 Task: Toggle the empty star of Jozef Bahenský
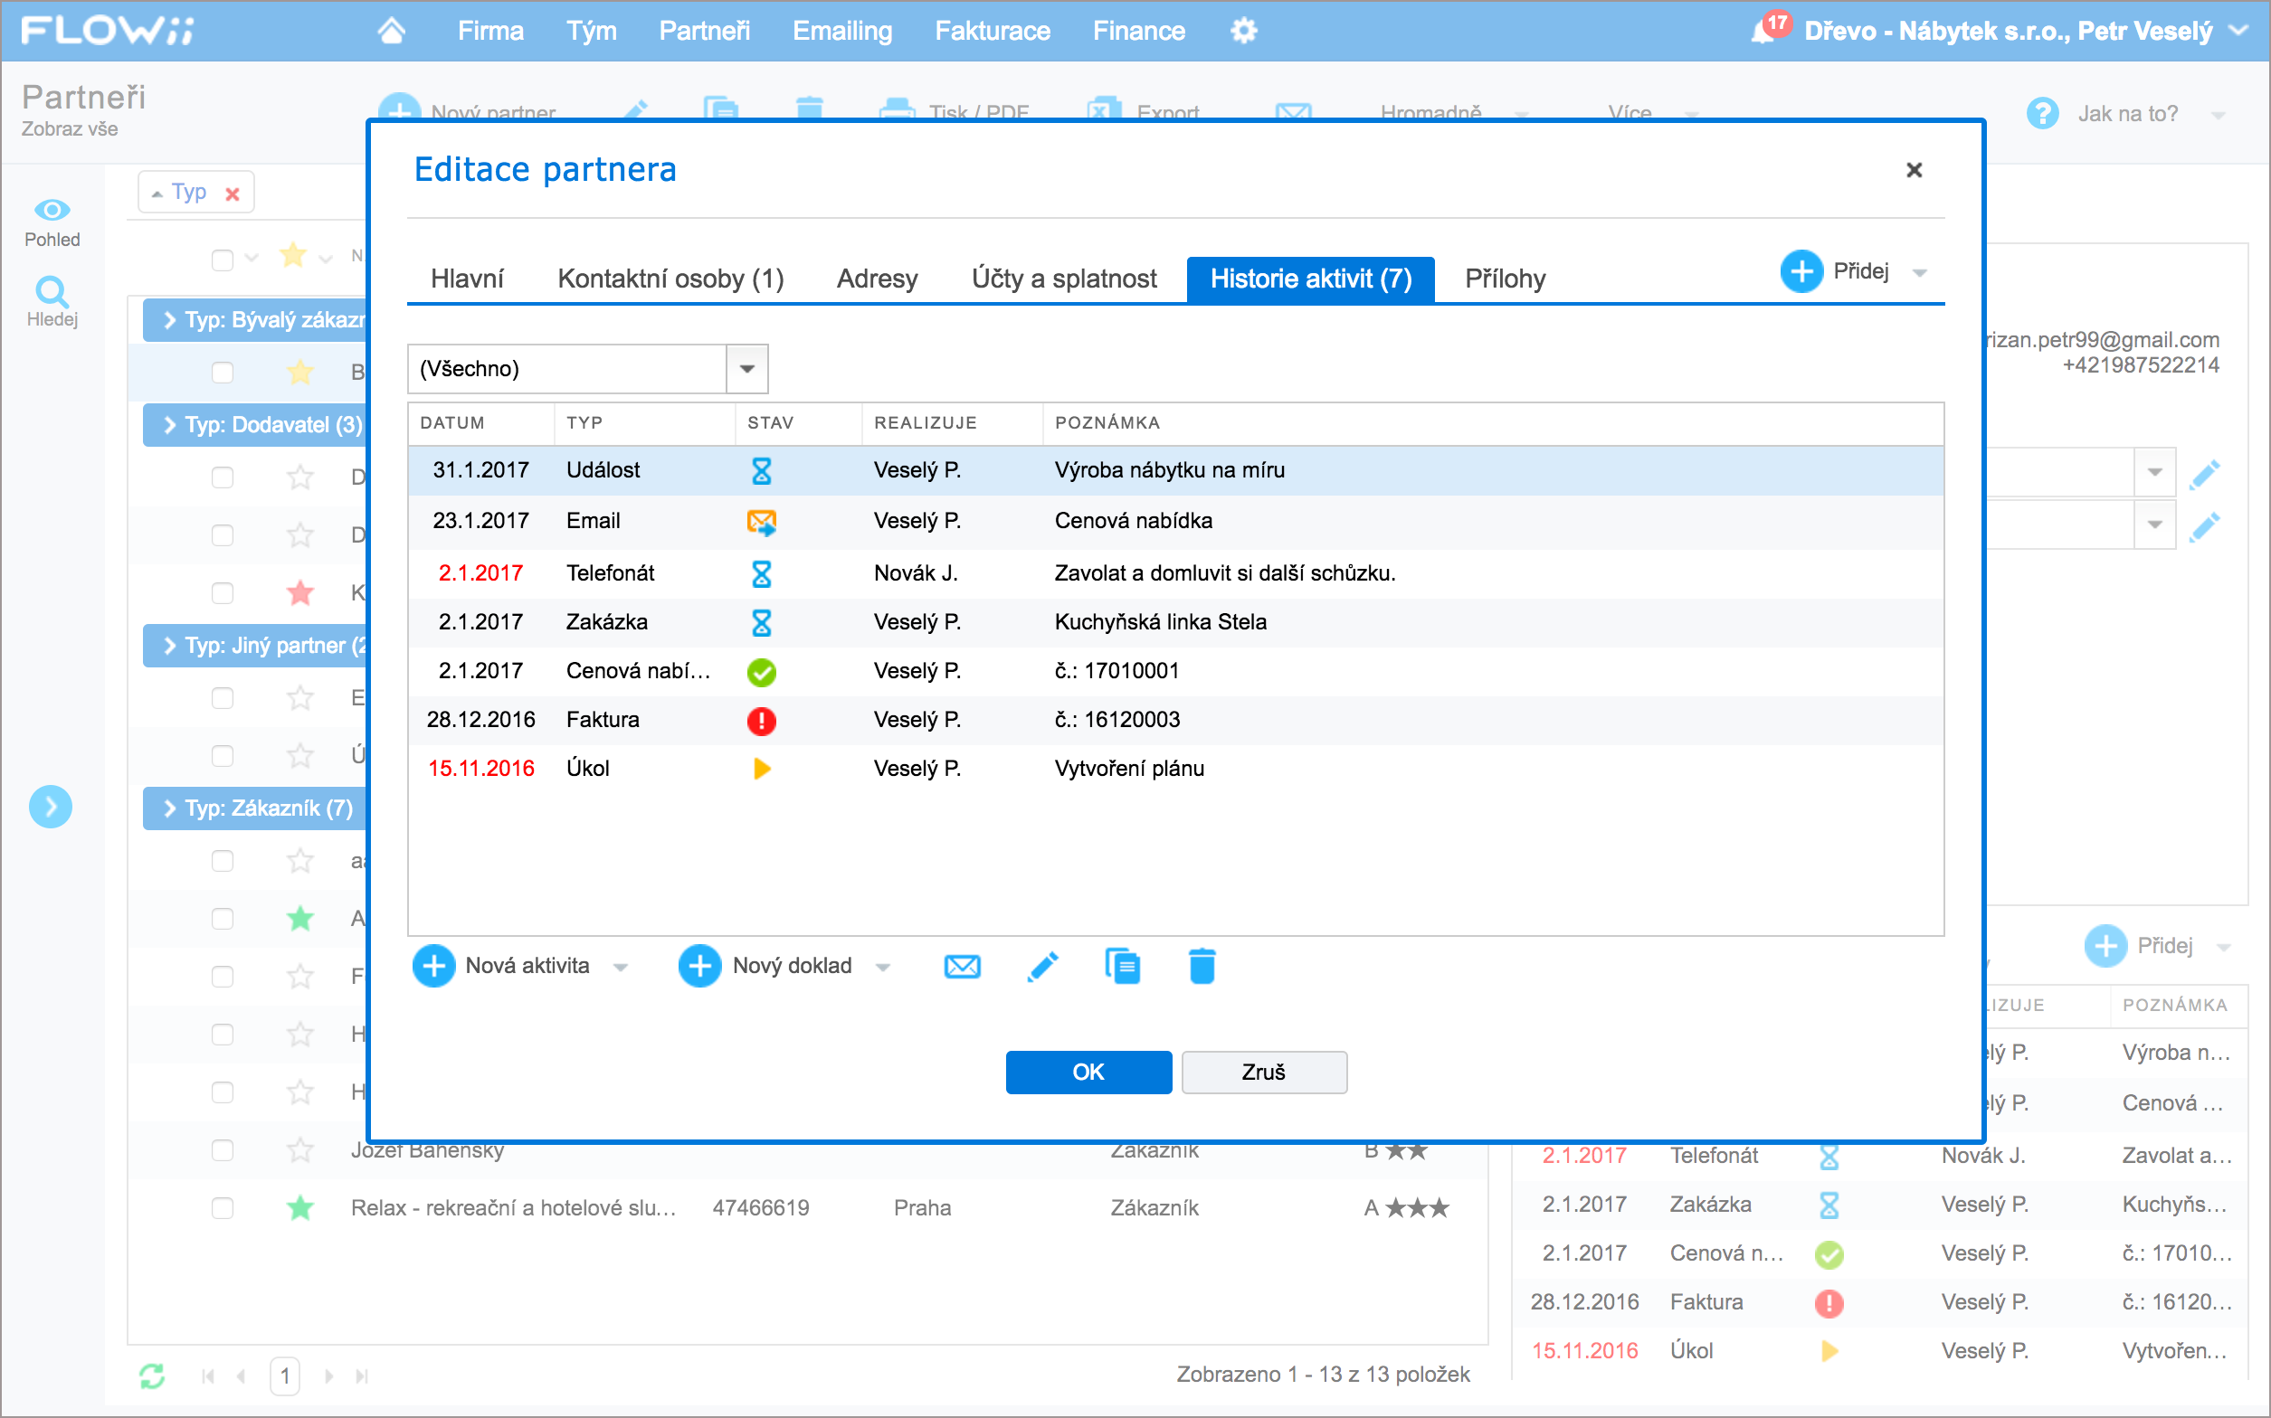pyautogui.click(x=300, y=1149)
